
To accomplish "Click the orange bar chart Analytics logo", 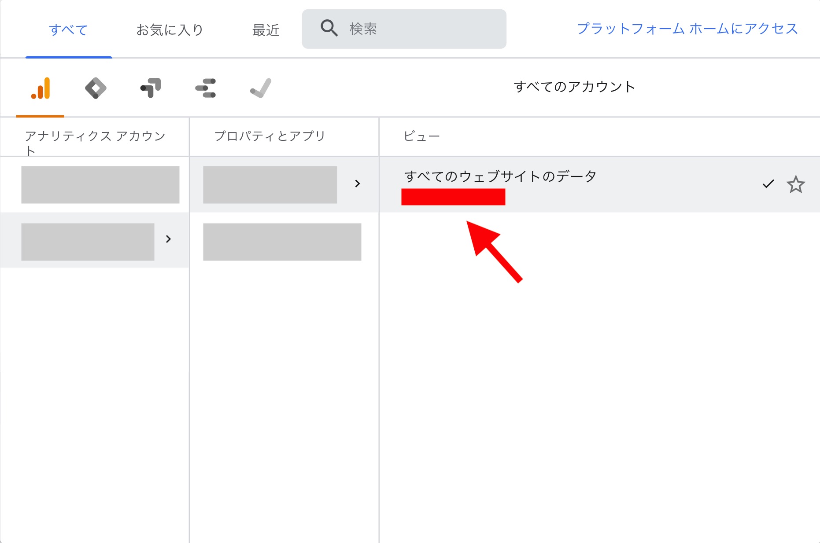I will click(x=41, y=88).
